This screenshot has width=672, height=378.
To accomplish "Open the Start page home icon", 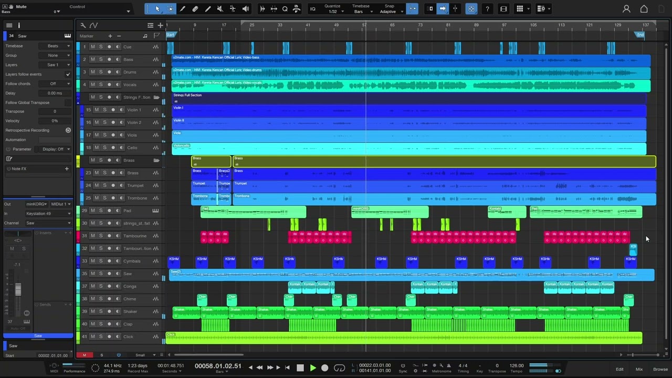I will point(644,9).
